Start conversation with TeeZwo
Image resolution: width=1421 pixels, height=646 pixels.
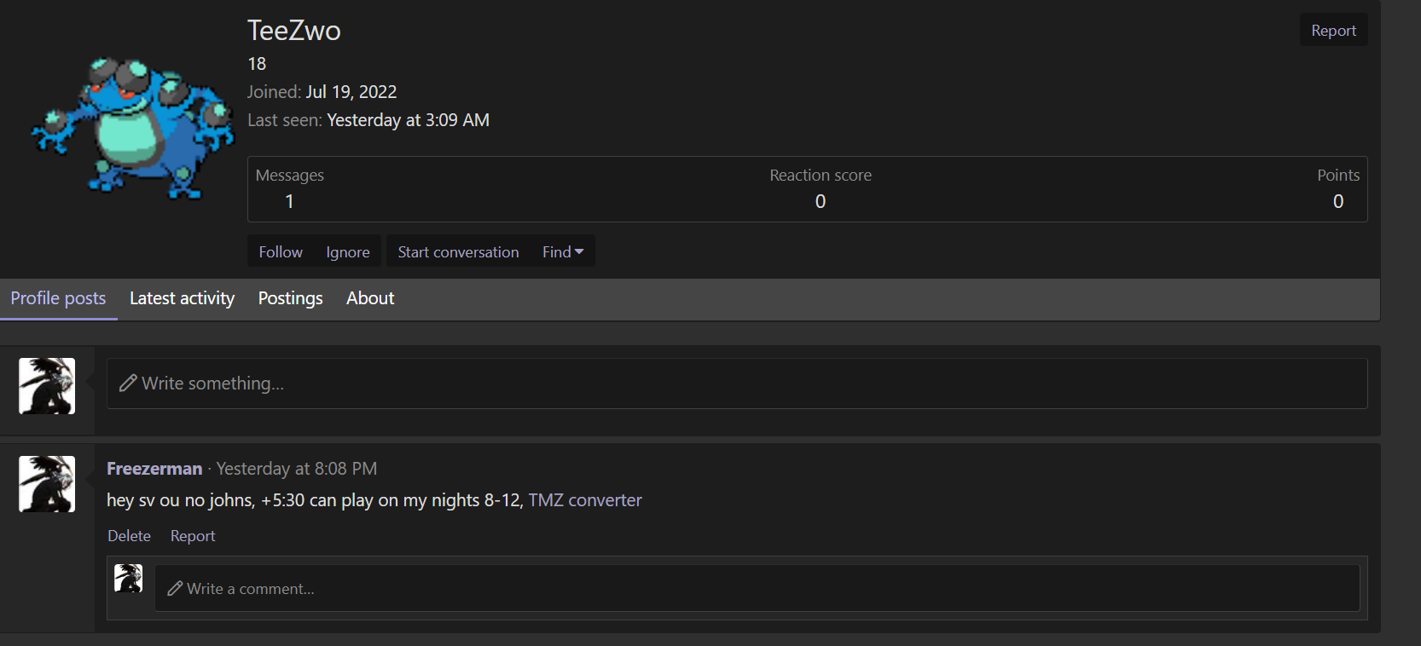click(x=458, y=252)
